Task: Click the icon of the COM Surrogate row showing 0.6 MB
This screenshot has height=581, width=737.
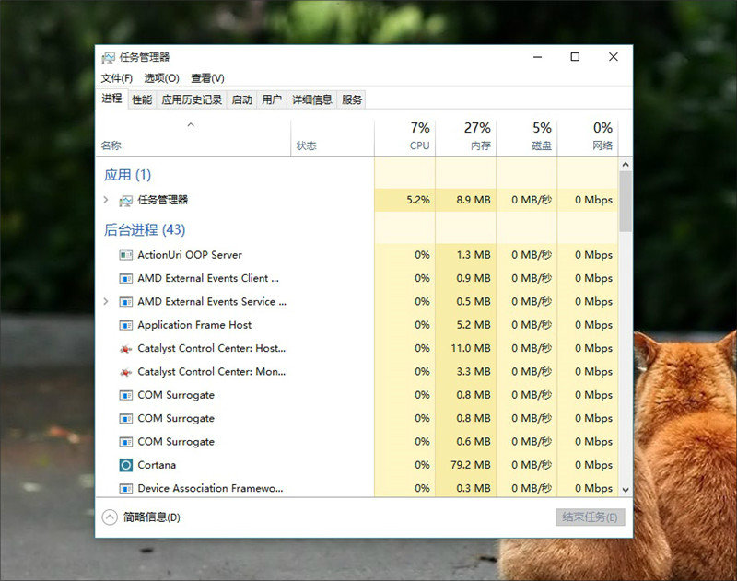Action: click(125, 442)
